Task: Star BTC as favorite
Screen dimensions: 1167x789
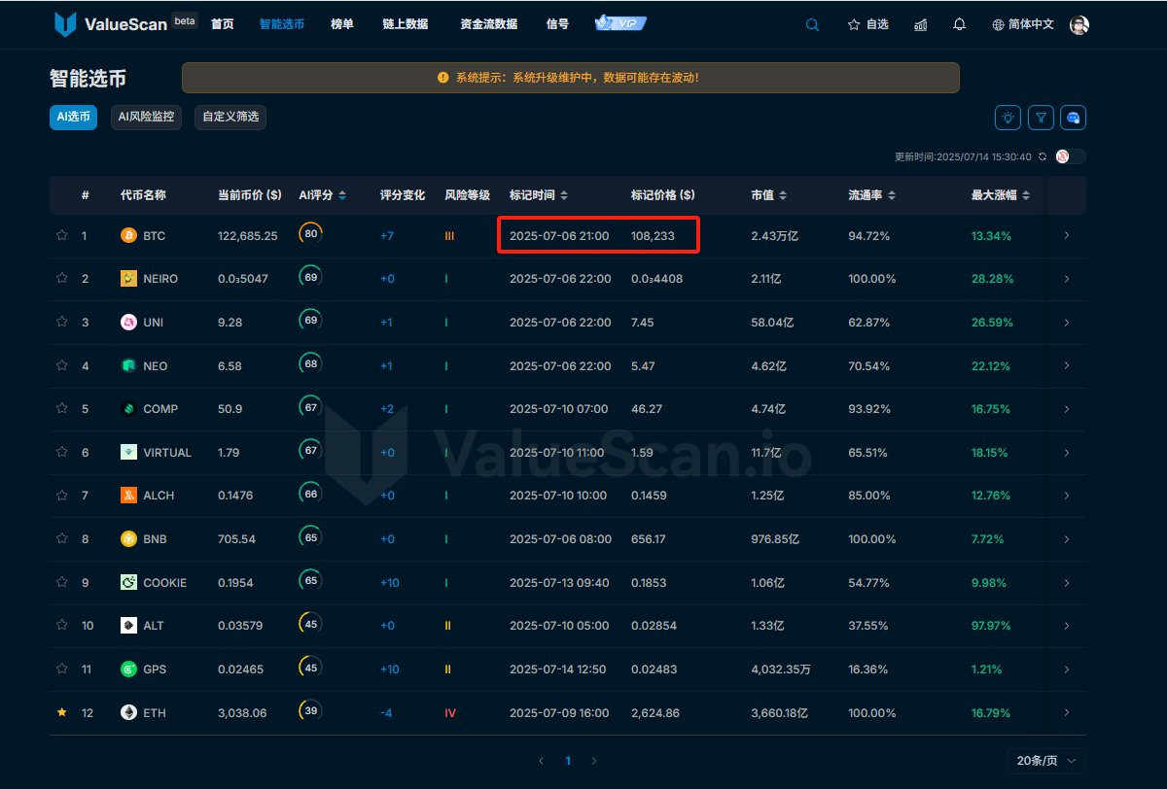Action: pos(62,235)
